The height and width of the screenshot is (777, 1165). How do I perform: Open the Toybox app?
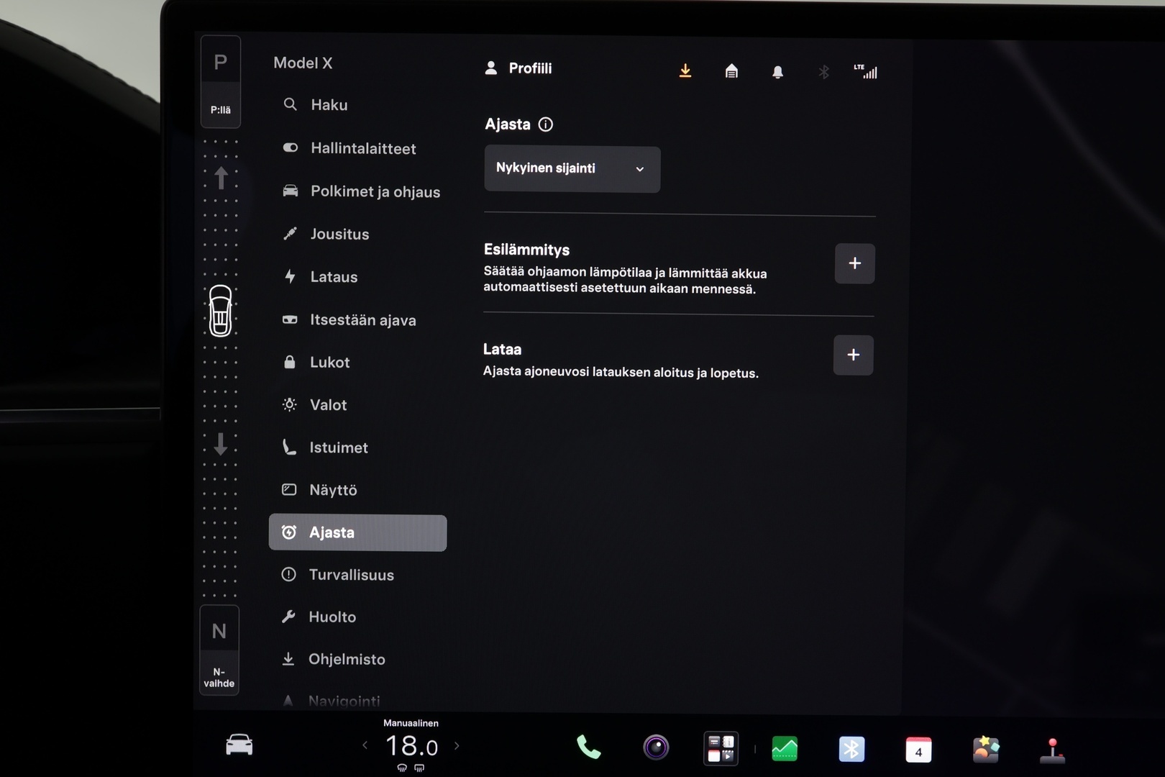(986, 750)
